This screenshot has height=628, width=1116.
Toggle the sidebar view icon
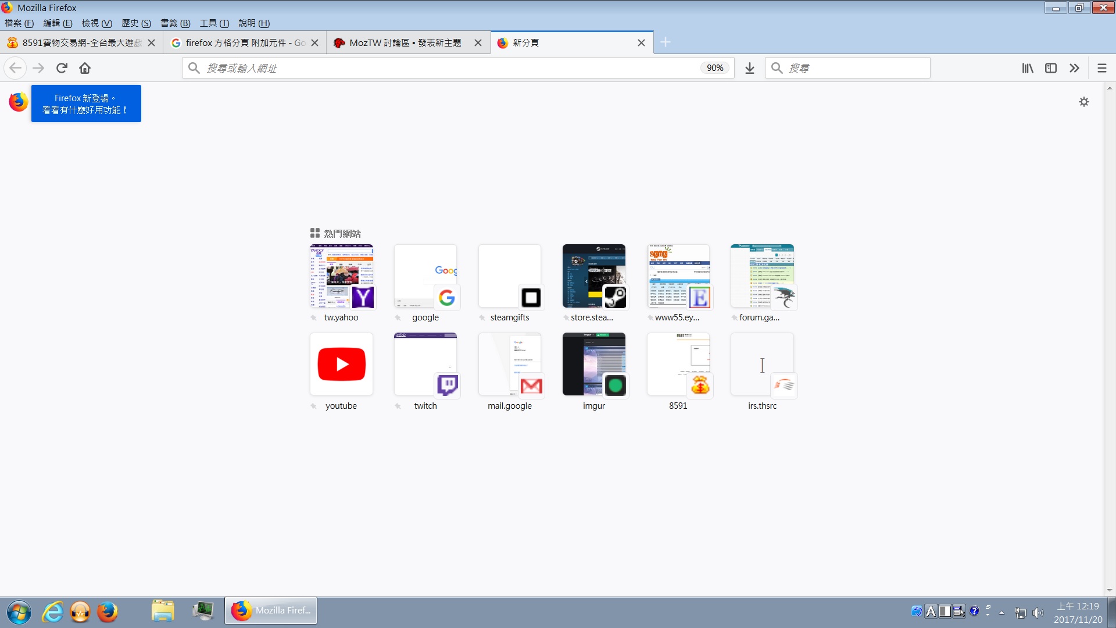pos(1051,68)
